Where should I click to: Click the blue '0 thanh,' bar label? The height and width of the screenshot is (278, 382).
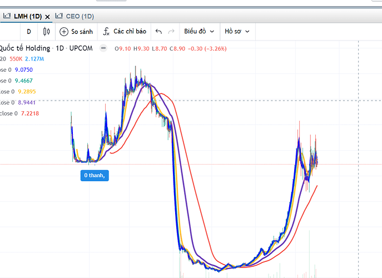pyautogui.click(x=95, y=176)
